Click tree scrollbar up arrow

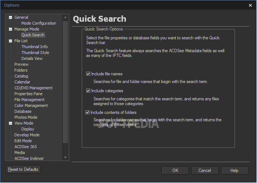pos(65,17)
